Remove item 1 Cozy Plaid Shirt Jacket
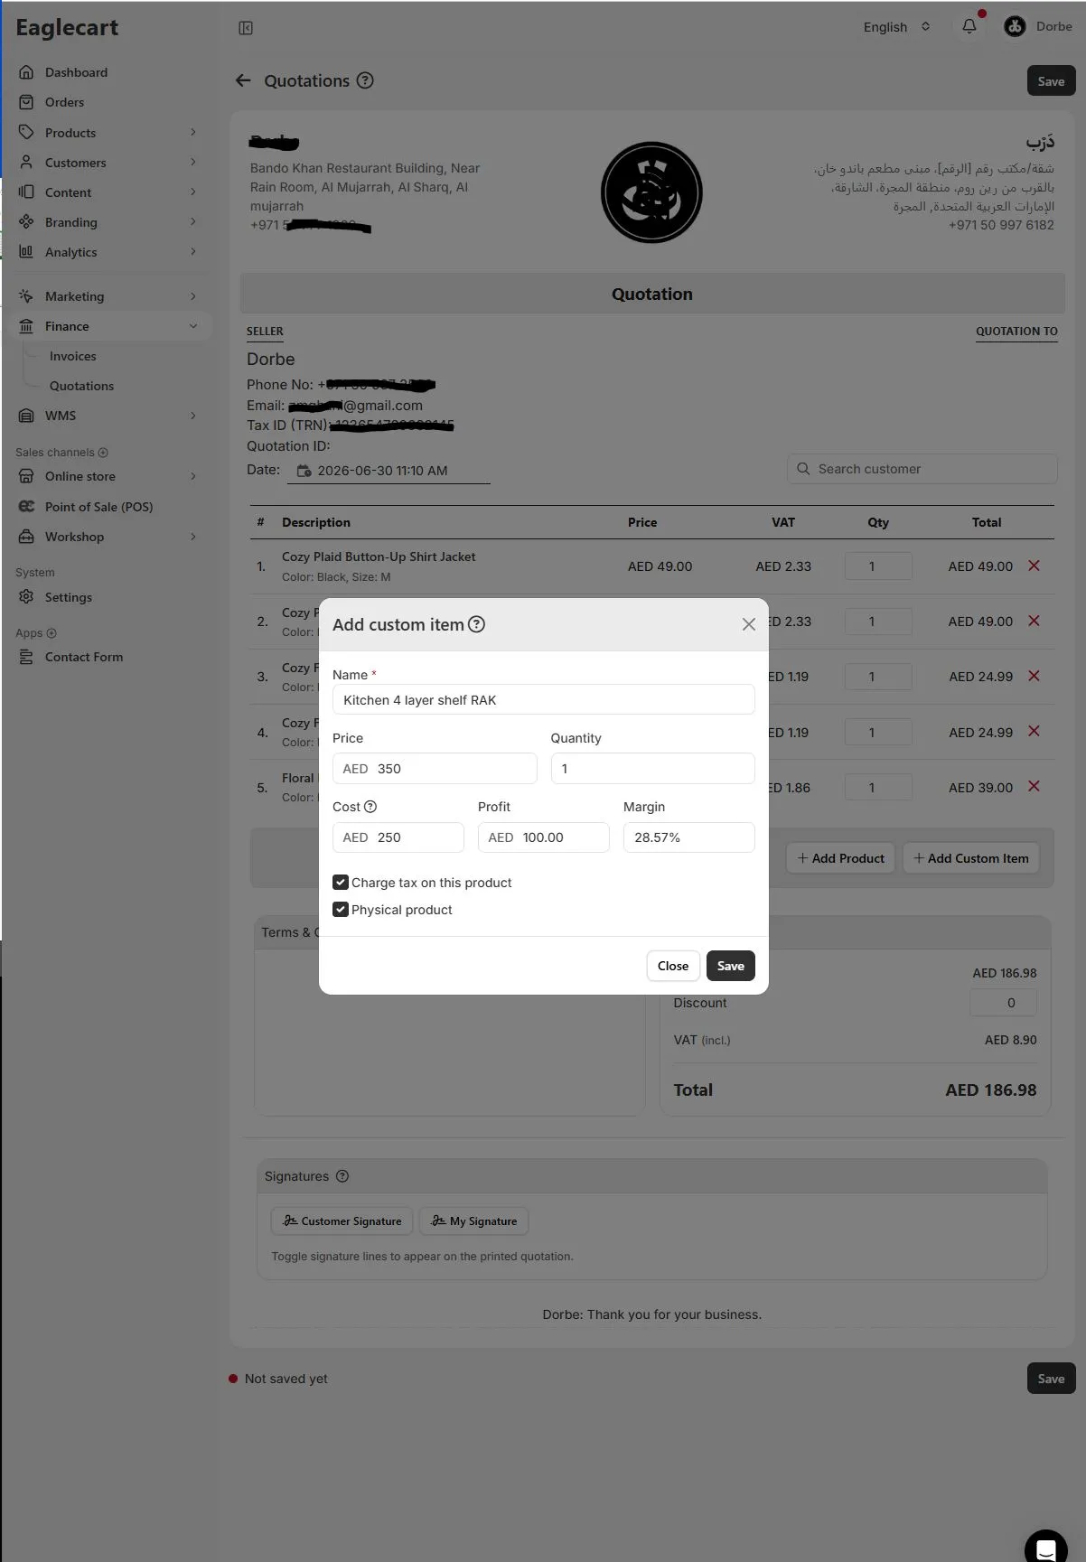The width and height of the screenshot is (1086, 1562). 1034,566
